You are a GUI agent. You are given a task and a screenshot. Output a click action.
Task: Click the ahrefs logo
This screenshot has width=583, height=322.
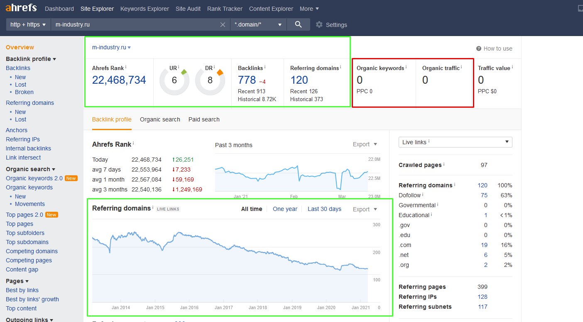[x=21, y=8]
